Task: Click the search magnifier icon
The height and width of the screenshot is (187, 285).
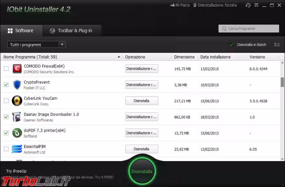Action: (224, 28)
